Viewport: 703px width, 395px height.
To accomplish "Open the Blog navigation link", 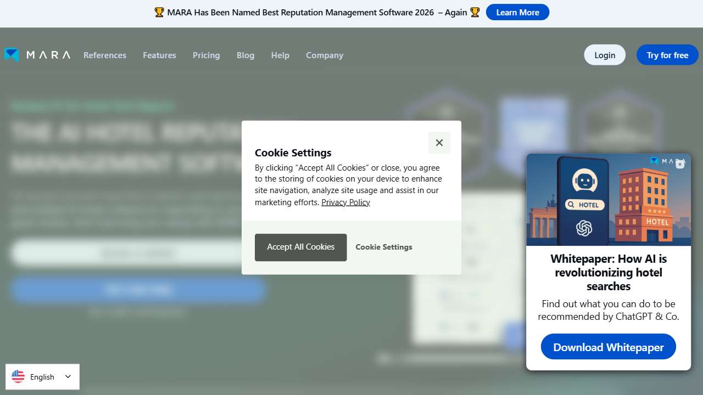I will coord(246,55).
